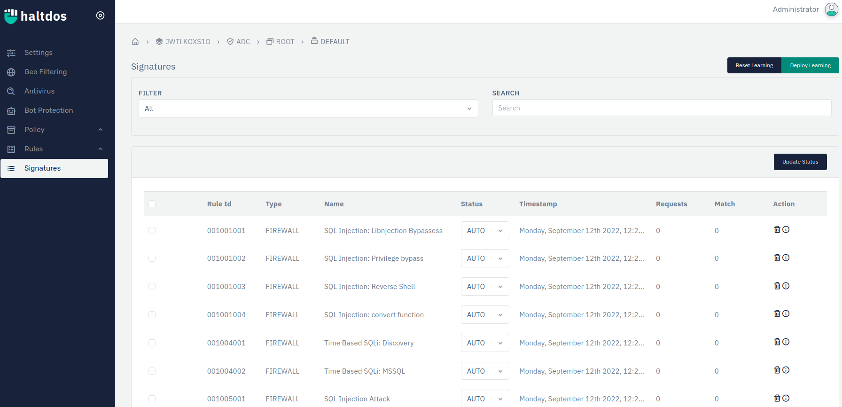The height and width of the screenshot is (407, 842).
Task: Open status dropdown for convert function
Action: pyautogui.click(x=485, y=315)
